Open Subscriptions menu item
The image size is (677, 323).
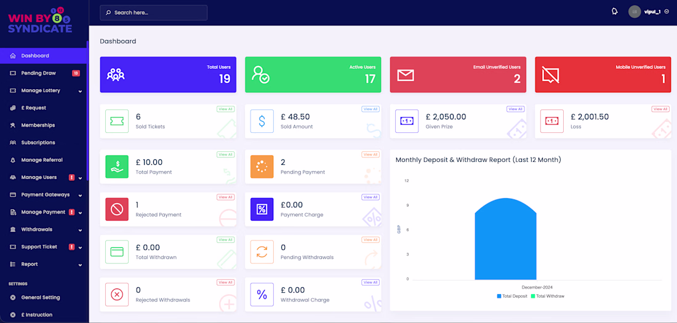pyautogui.click(x=43, y=143)
